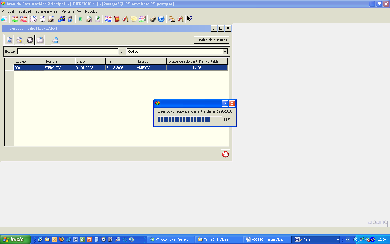Image resolution: width=390 pixels, height=244 pixels.
Task: Open the calculator quick launch icon
Action: tap(97, 239)
